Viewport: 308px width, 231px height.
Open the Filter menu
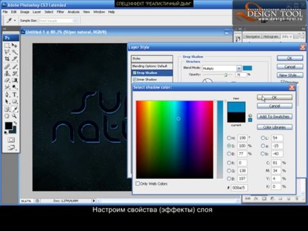coord(60,12)
